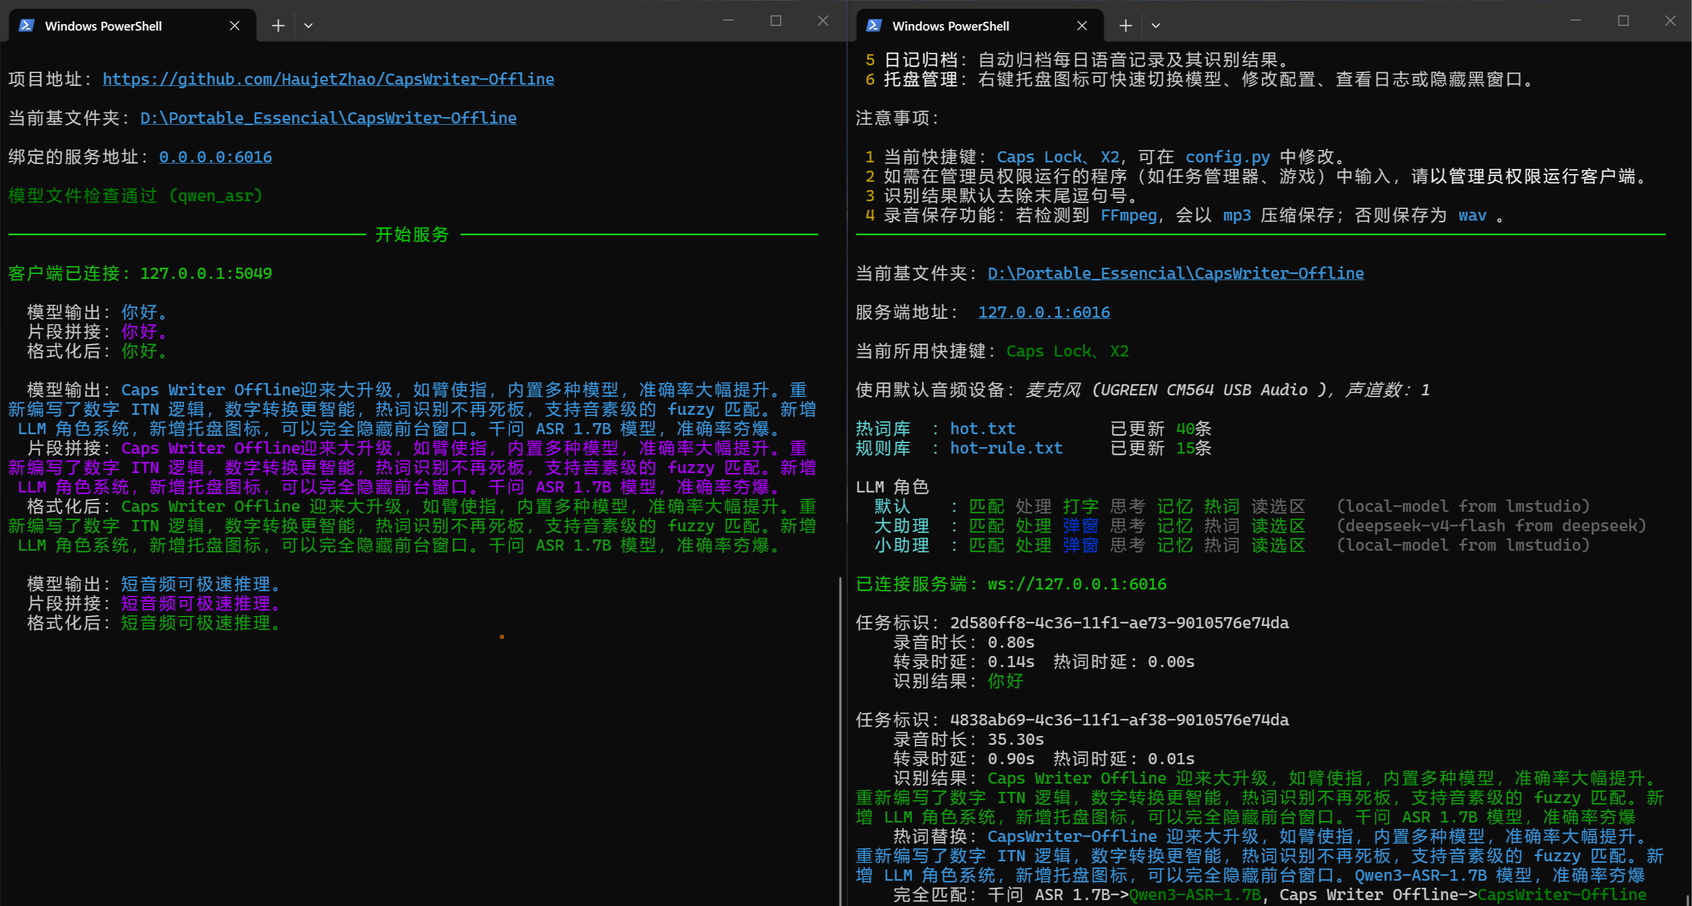The height and width of the screenshot is (906, 1692).
Task: Expand the new-tab profile dropdown in the left window
Action: pos(308,26)
